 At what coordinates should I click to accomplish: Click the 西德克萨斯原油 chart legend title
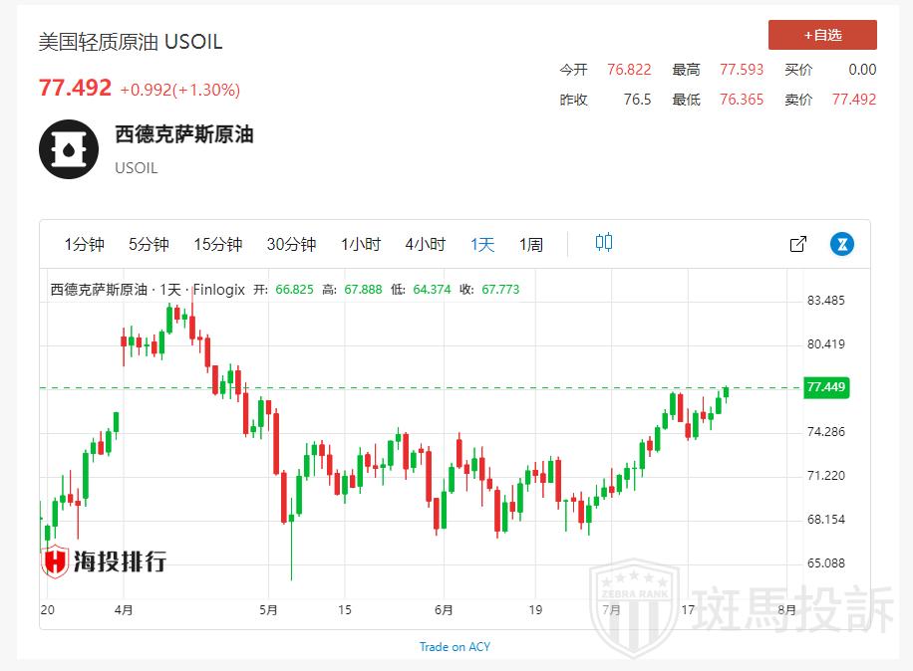[x=99, y=290]
